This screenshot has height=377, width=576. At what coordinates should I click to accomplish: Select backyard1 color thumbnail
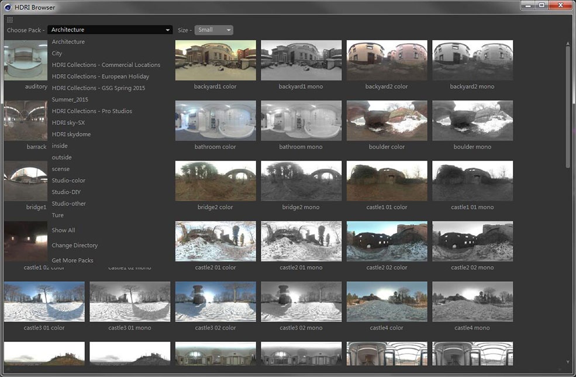[216, 60]
